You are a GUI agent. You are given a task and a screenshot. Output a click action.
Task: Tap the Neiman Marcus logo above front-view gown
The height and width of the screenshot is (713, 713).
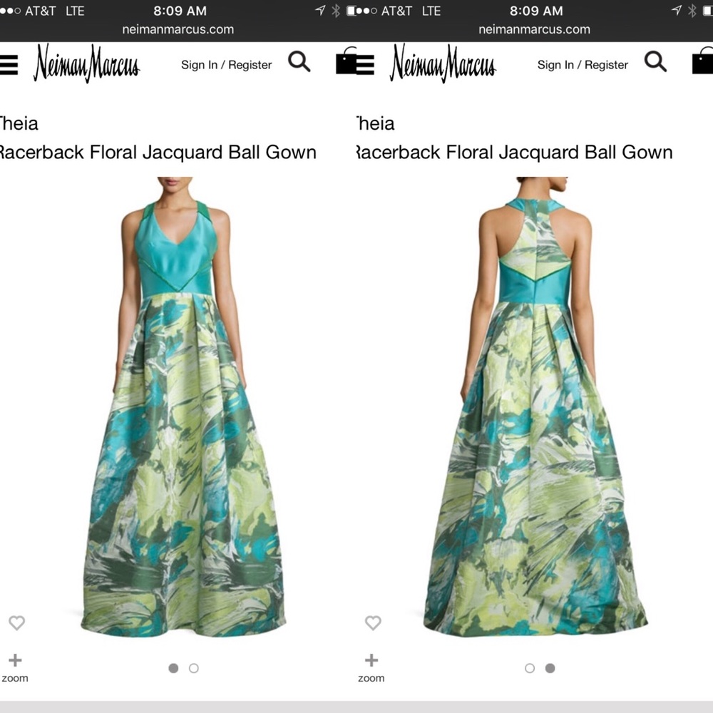(86, 64)
